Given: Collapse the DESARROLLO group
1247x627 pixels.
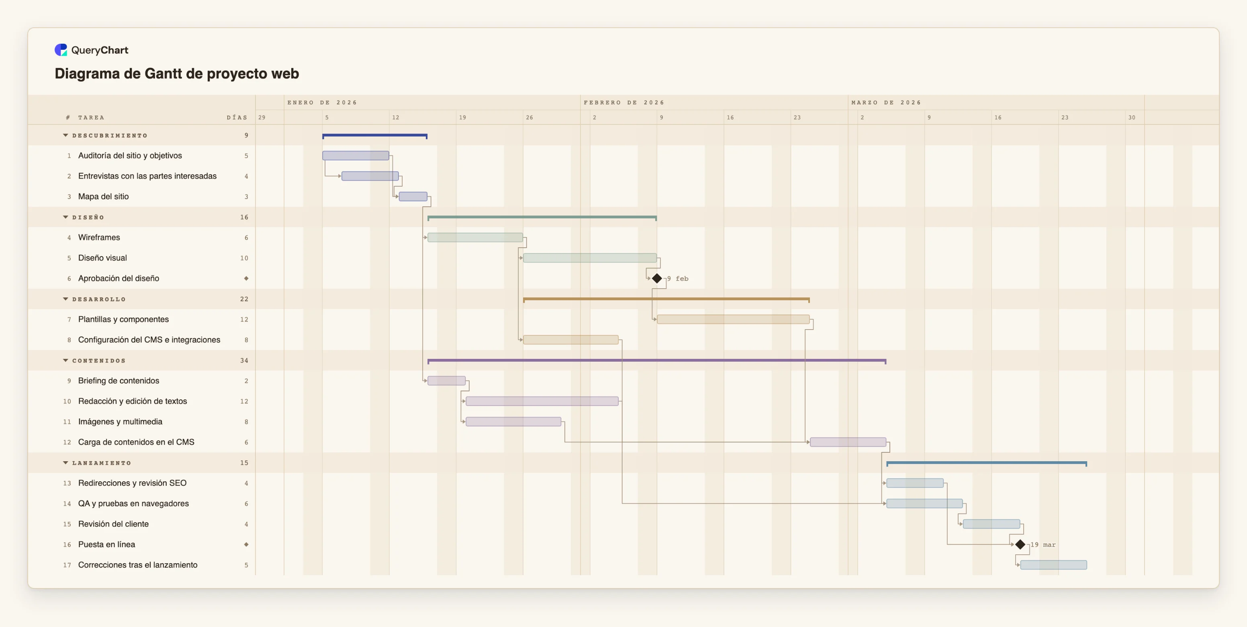Looking at the screenshot, I should click(65, 299).
